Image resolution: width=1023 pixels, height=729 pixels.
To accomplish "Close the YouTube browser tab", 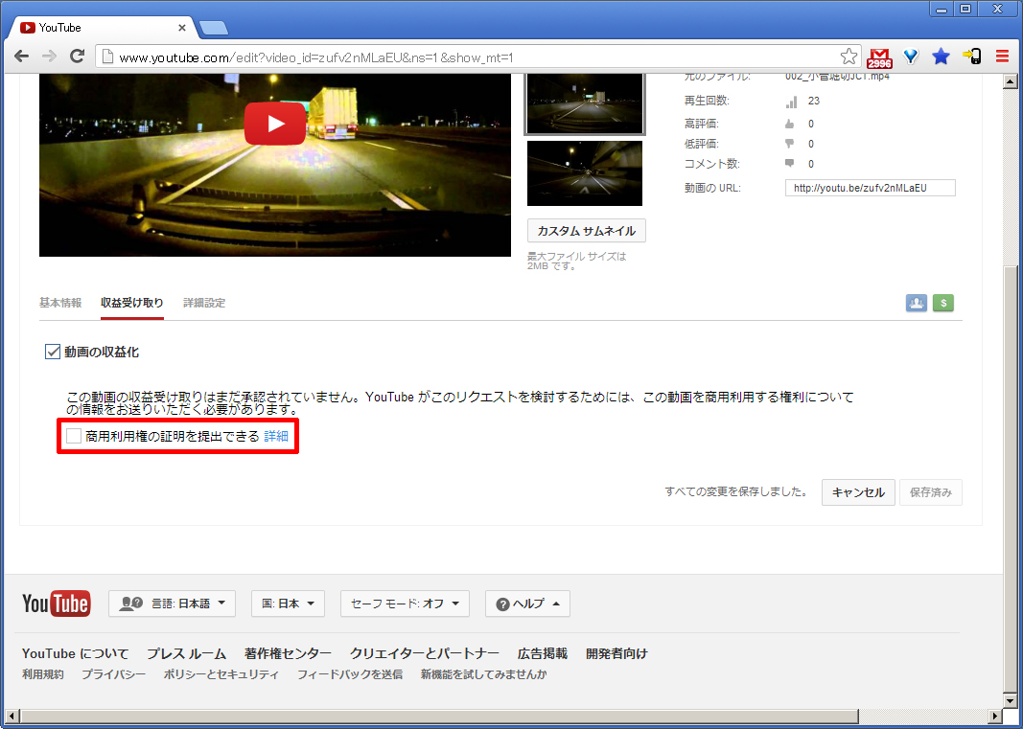I will [182, 28].
